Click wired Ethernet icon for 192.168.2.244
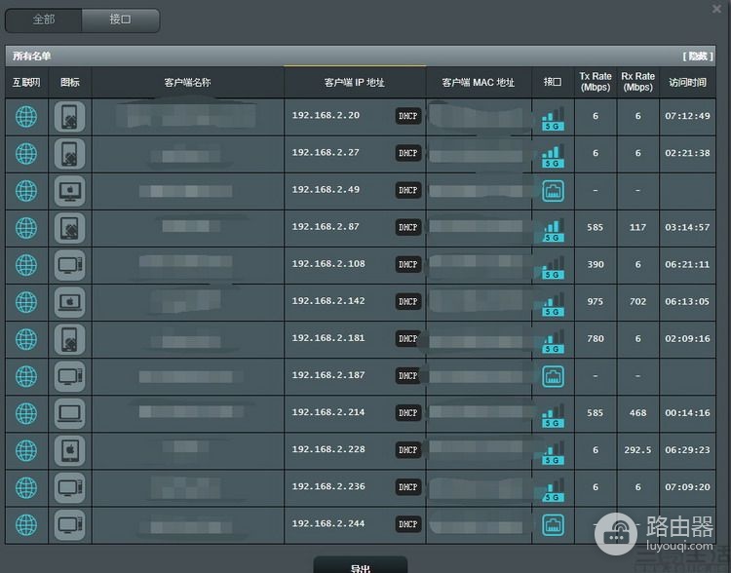Screen dimensions: 731x573 [x=553, y=524]
